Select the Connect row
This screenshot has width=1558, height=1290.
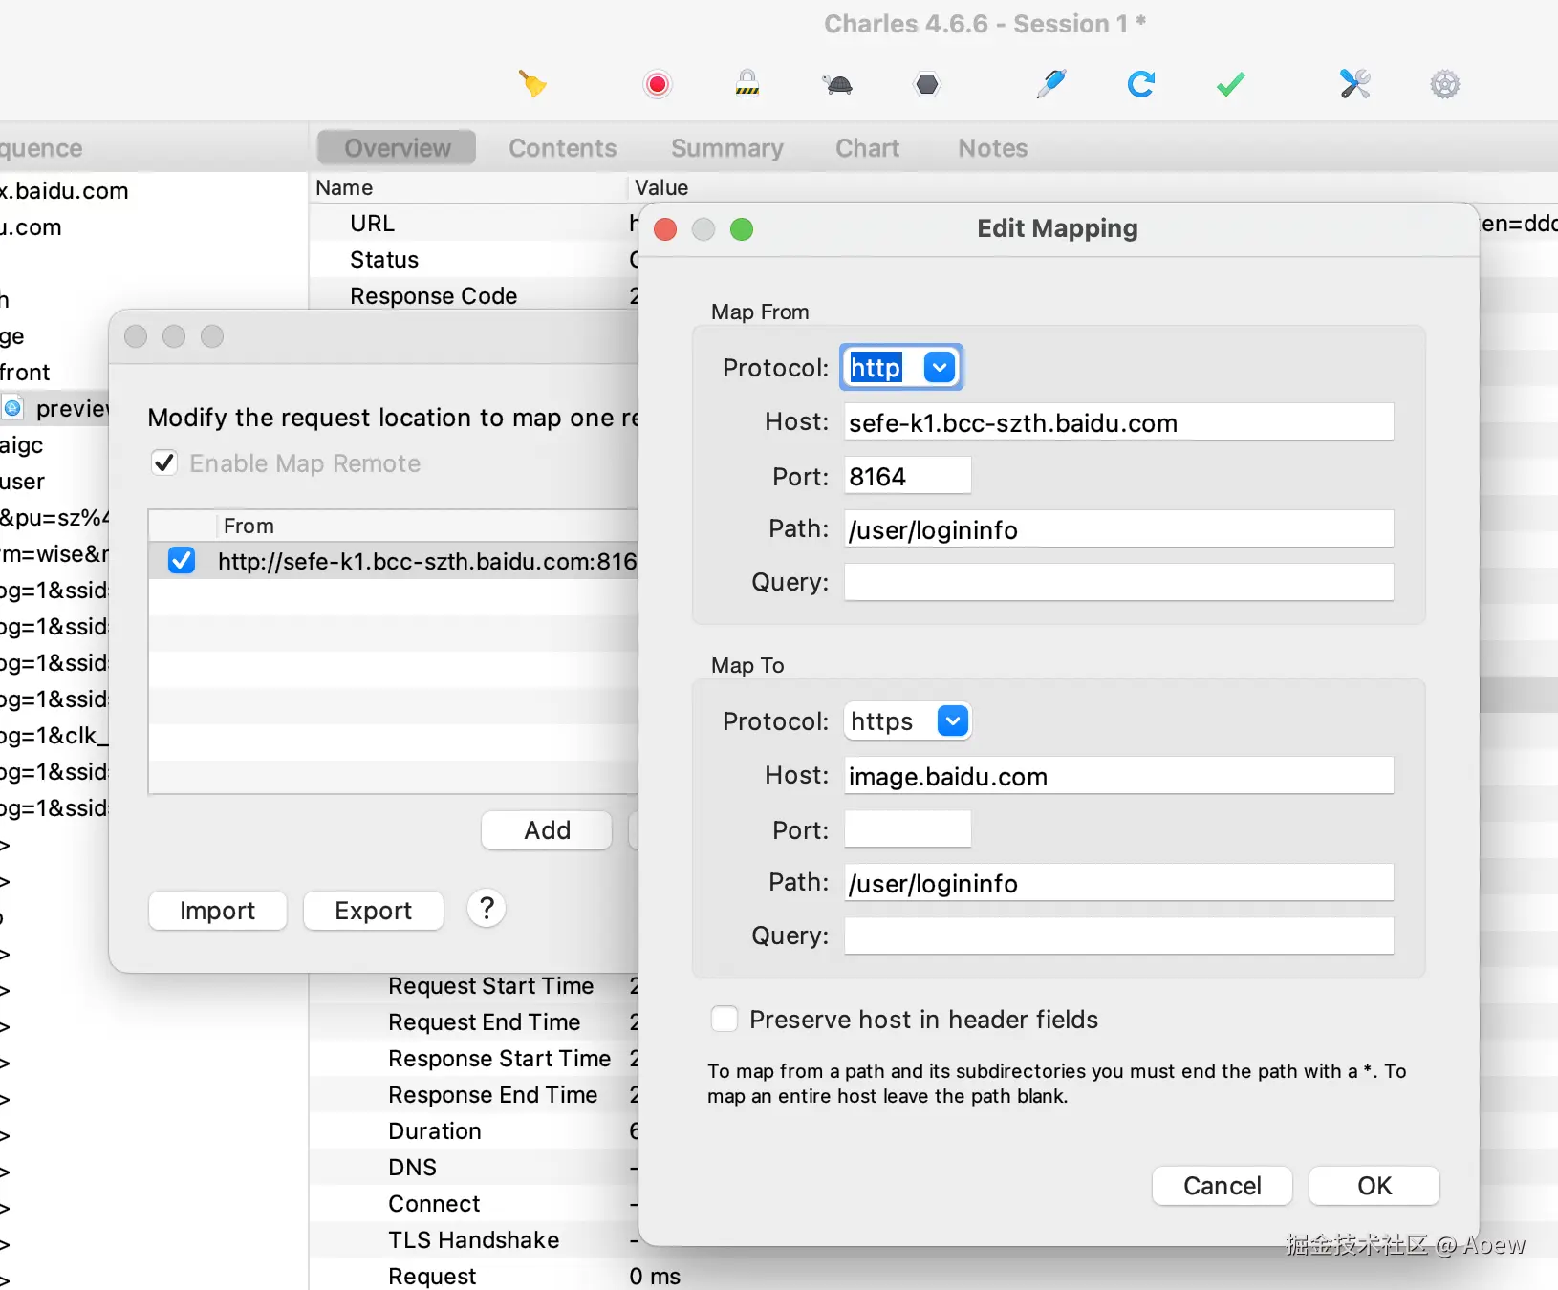[474, 1204]
